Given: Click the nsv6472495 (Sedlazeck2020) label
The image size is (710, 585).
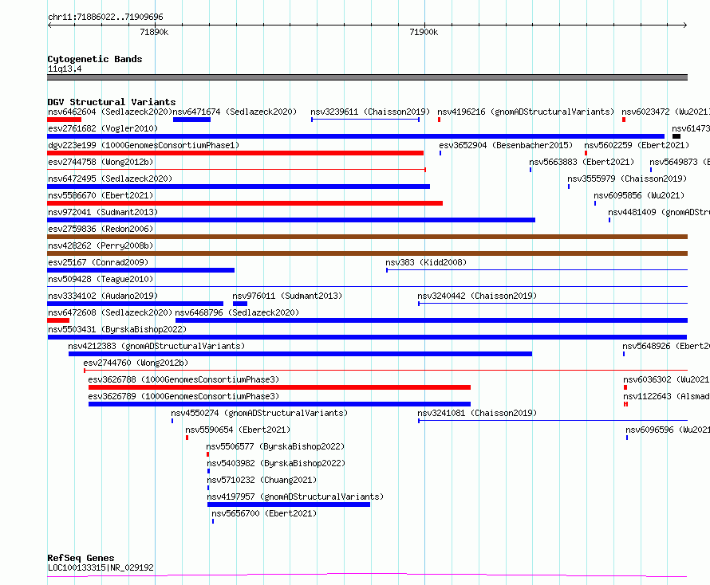Looking at the screenshot, I should (110, 179).
